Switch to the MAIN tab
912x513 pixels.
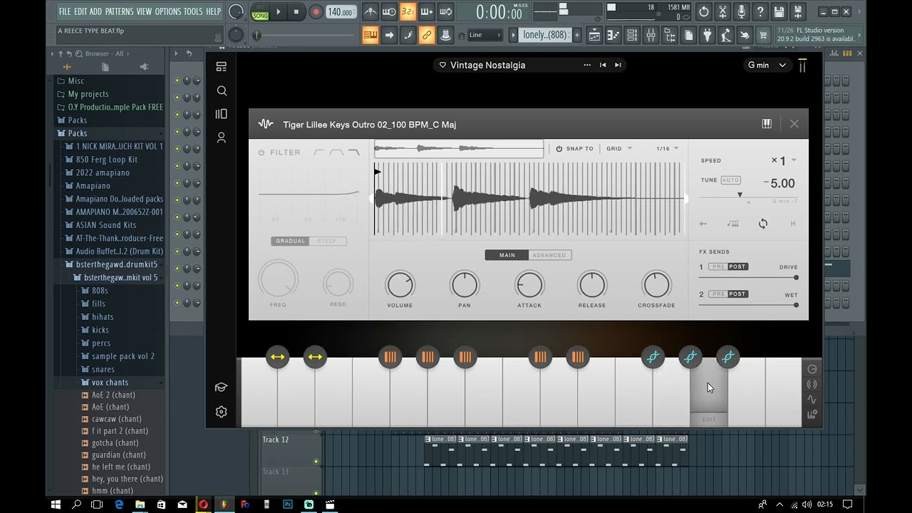(x=507, y=255)
